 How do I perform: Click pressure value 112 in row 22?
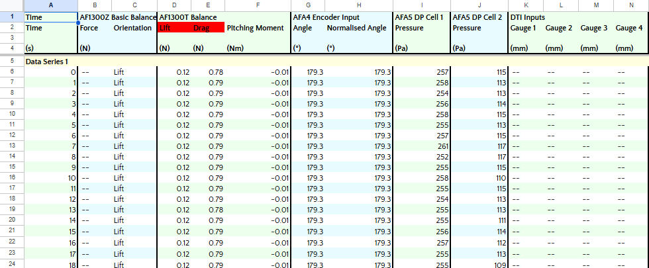click(479, 242)
